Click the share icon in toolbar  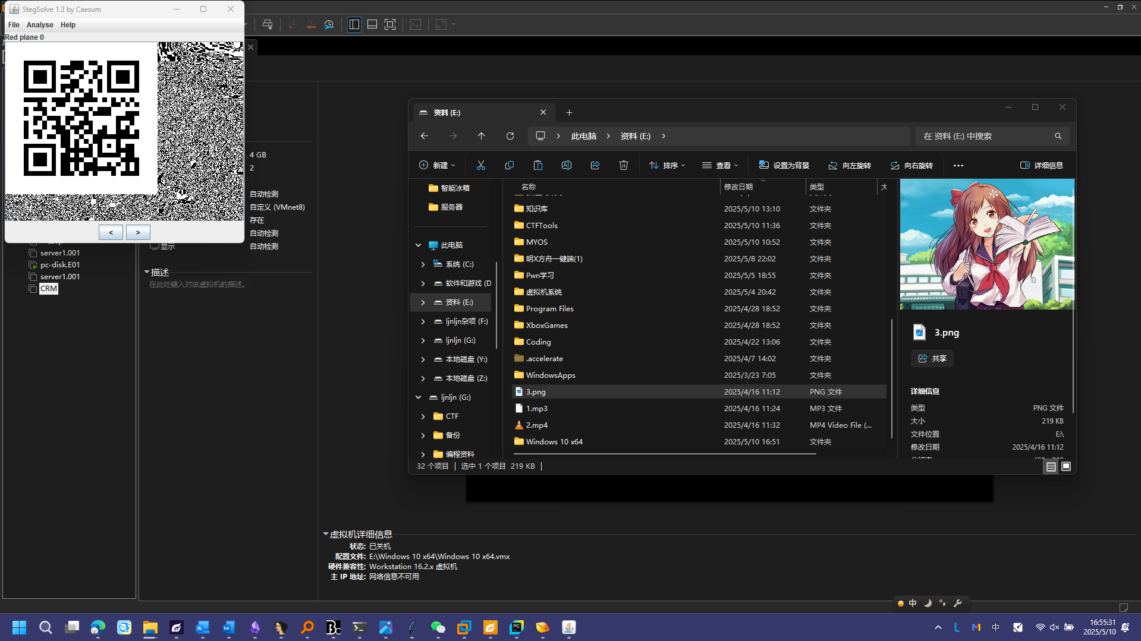pyautogui.click(x=595, y=165)
